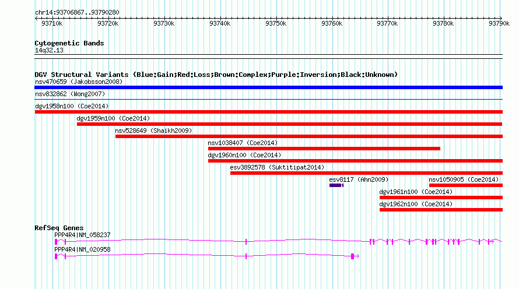Click the 93750k ruler tick label
Screen dimensions: 519x289
[276, 23]
